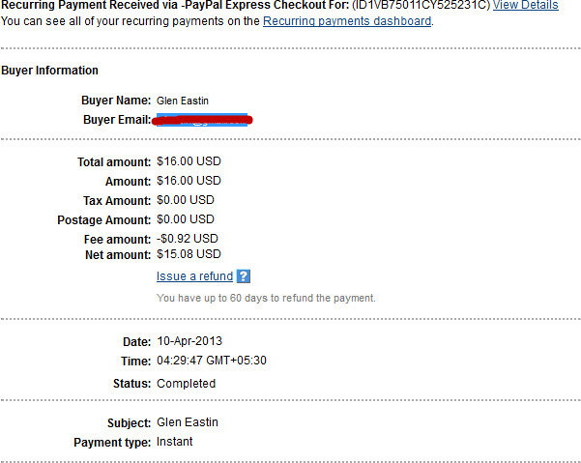The height and width of the screenshot is (463, 581).
Task: Click the Net amount $15.08 USD value
Action: [x=189, y=254]
